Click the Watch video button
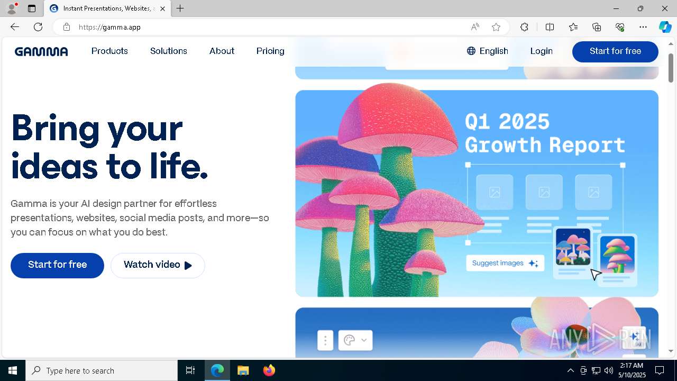Screen dimensions: 677x381 pyautogui.click(x=158, y=265)
